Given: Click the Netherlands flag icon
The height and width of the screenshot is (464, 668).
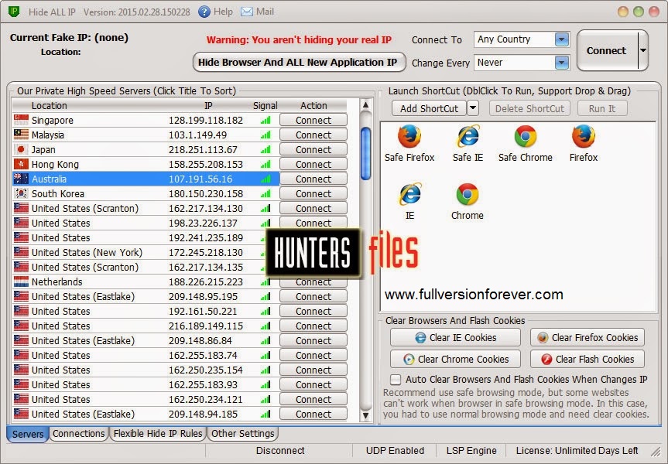Looking at the screenshot, I should 21,281.
